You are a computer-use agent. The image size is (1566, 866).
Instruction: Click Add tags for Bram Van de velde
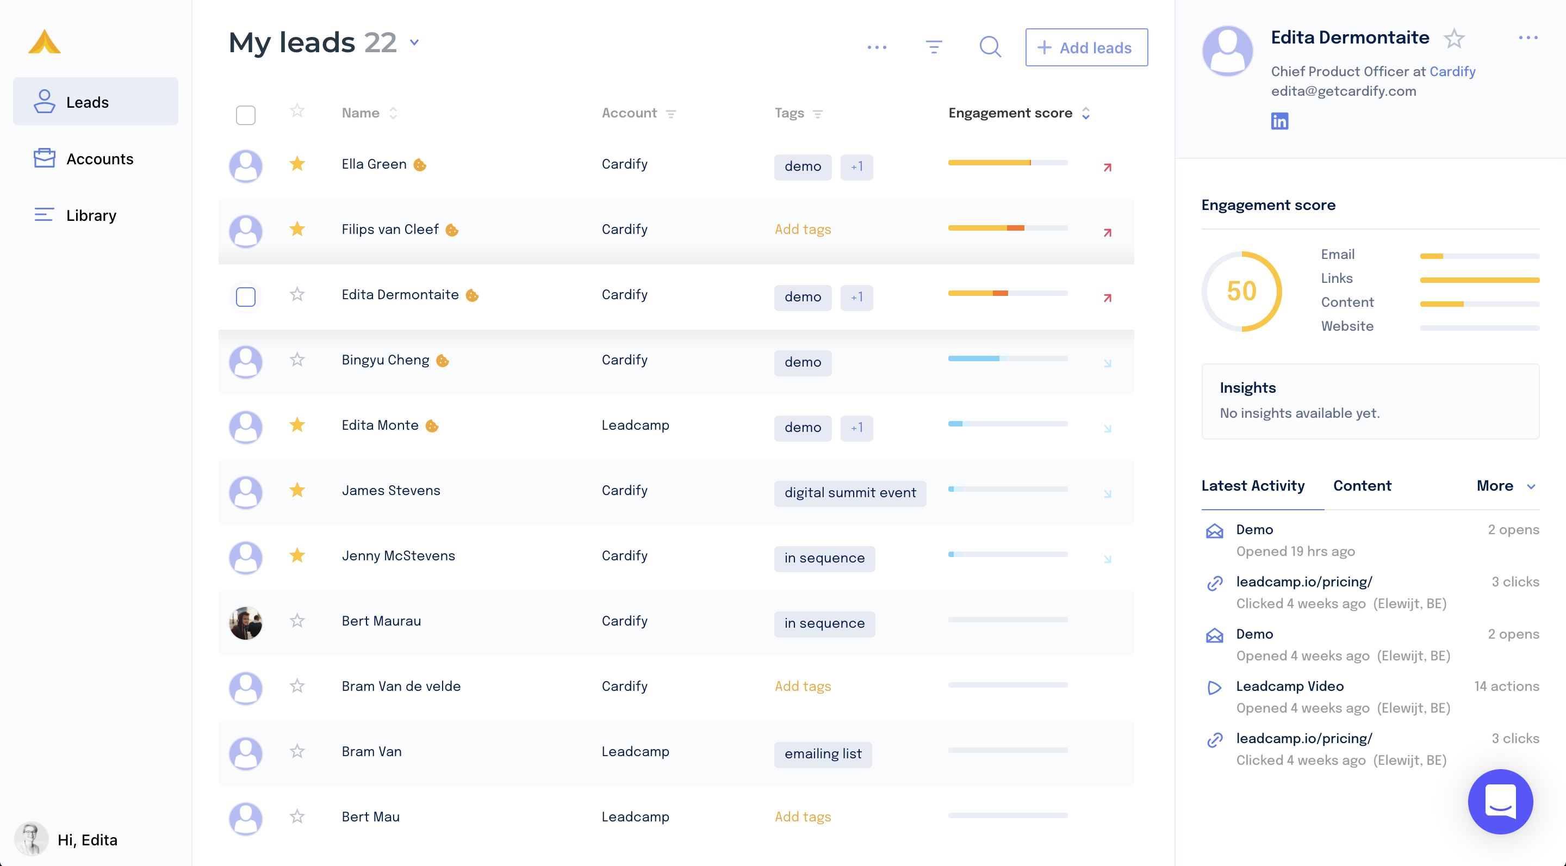(x=803, y=686)
